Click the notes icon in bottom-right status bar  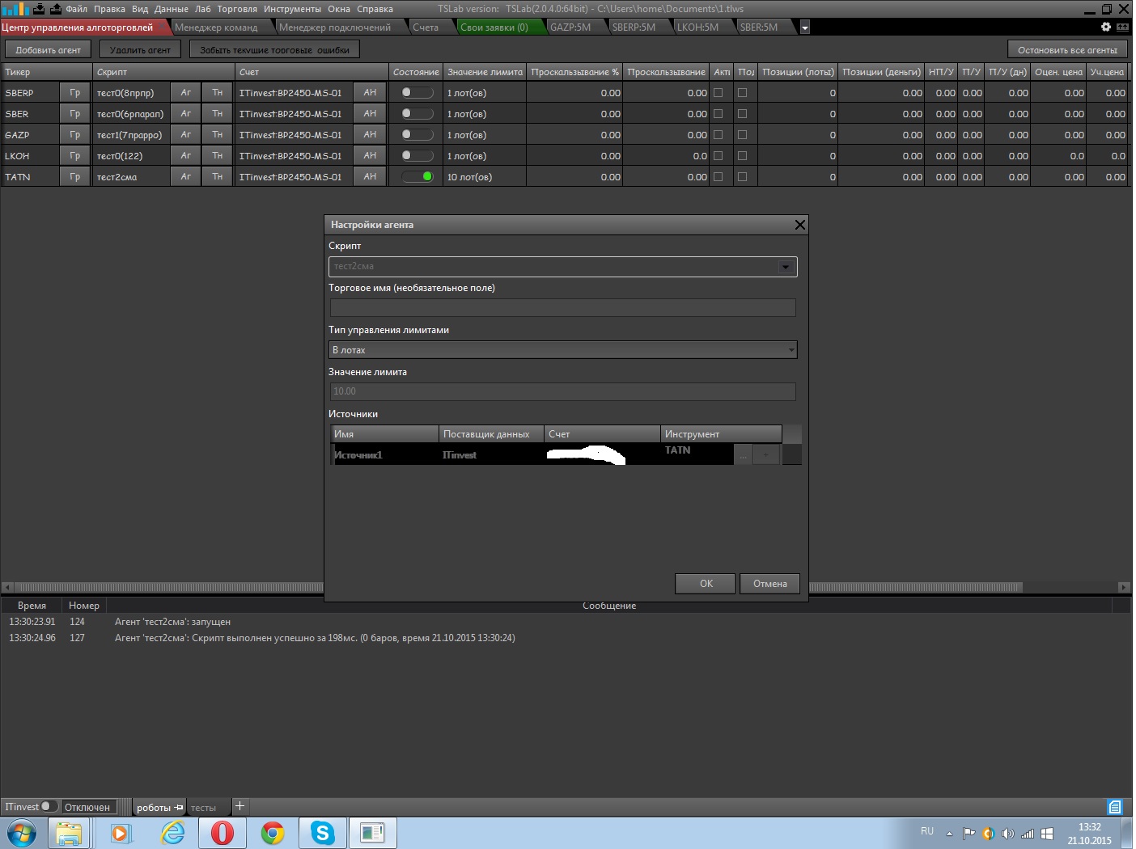point(1115,807)
